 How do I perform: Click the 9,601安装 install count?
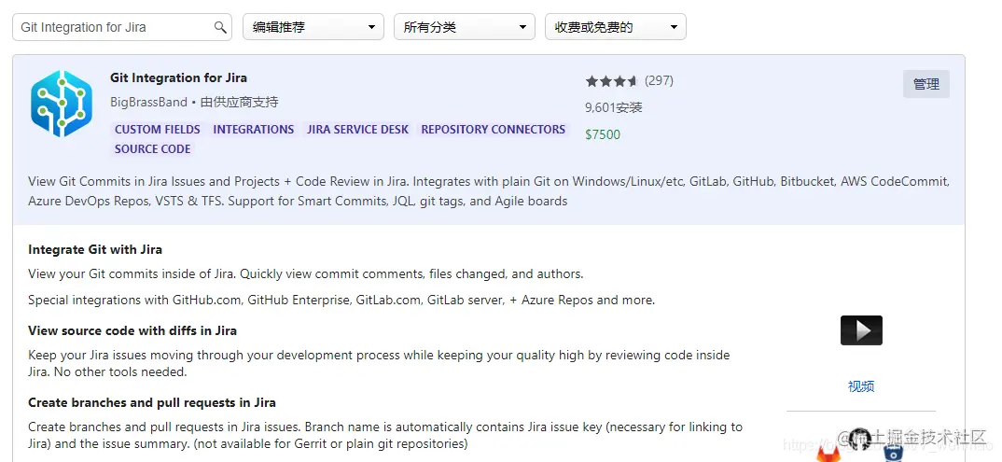pos(614,107)
